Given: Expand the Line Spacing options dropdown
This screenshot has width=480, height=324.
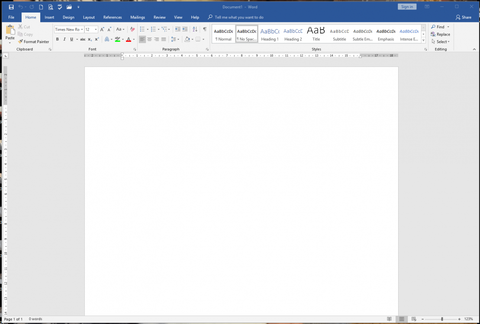Looking at the screenshot, I should (x=177, y=39).
